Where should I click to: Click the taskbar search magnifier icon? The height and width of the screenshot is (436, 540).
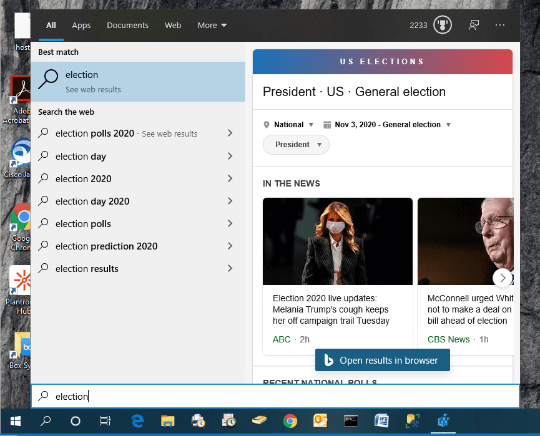tap(46, 421)
